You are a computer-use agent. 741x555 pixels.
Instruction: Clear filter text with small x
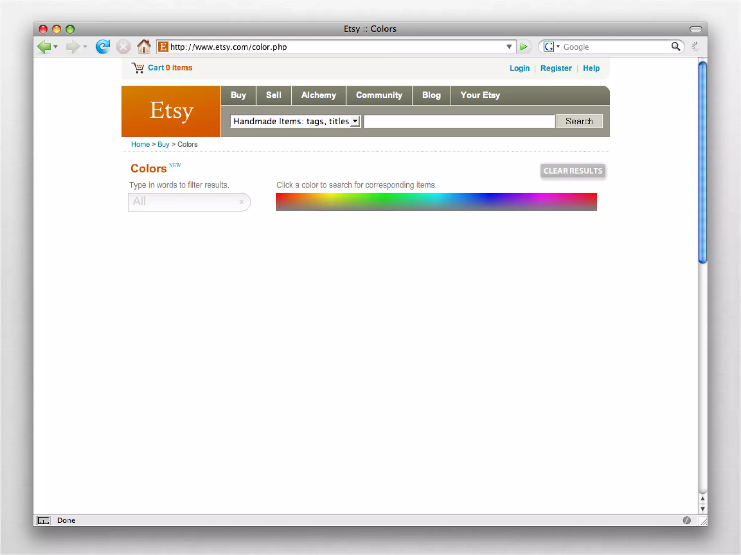click(241, 202)
